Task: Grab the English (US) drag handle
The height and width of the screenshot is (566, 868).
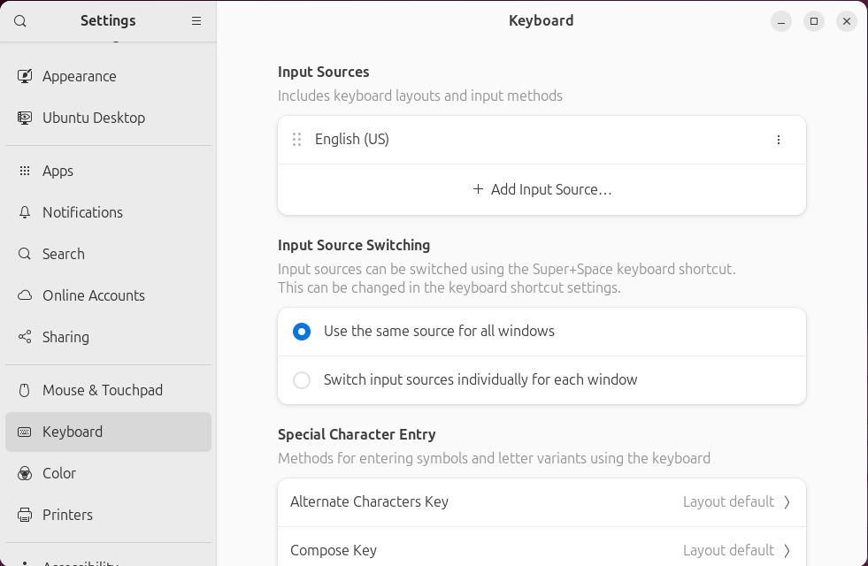Action: point(296,139)
